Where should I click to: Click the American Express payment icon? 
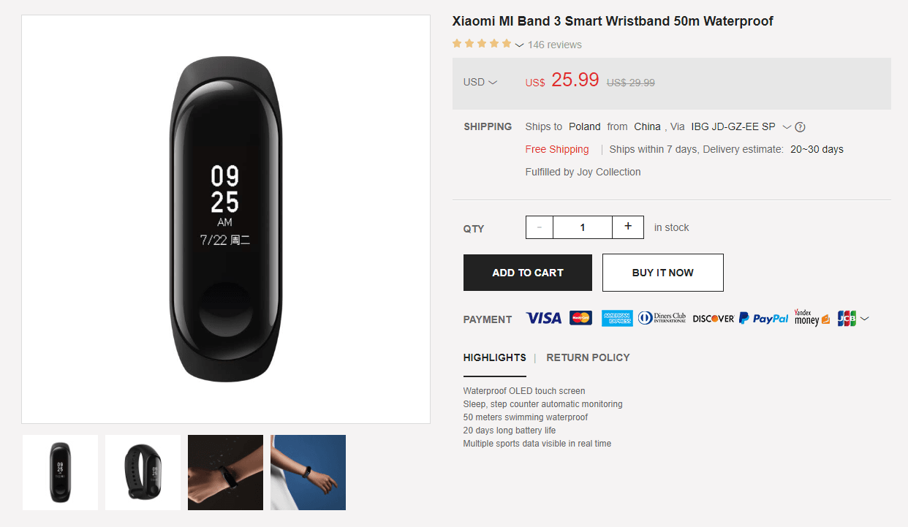click(x=617, y=319)
